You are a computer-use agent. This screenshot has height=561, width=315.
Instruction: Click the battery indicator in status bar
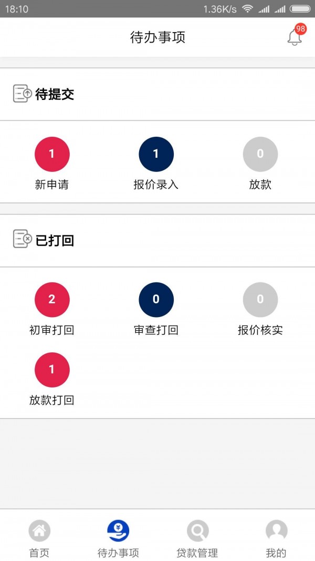point(300,8)
